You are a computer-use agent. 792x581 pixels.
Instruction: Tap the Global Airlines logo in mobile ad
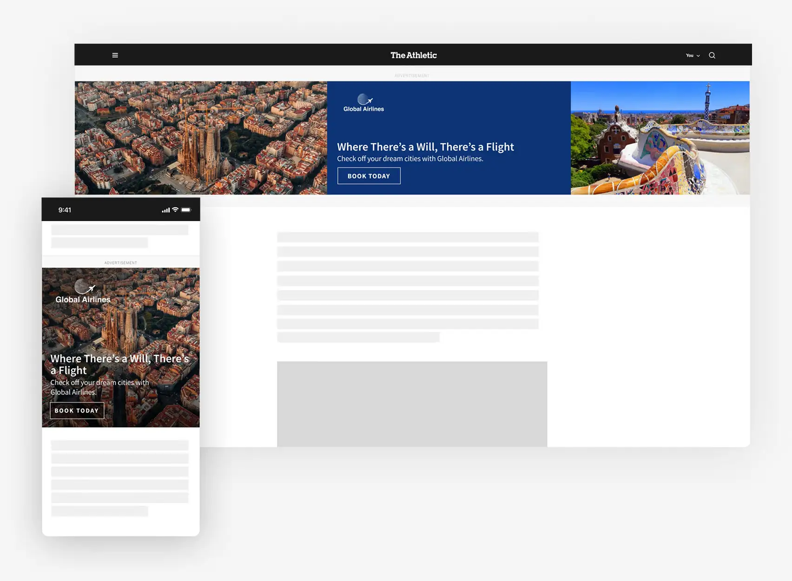click(83, 292)
